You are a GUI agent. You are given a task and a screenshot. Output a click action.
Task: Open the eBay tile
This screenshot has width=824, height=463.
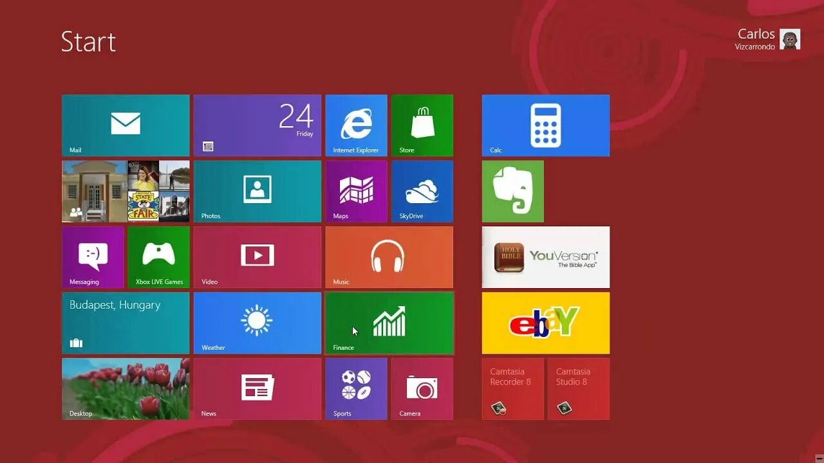546,323
